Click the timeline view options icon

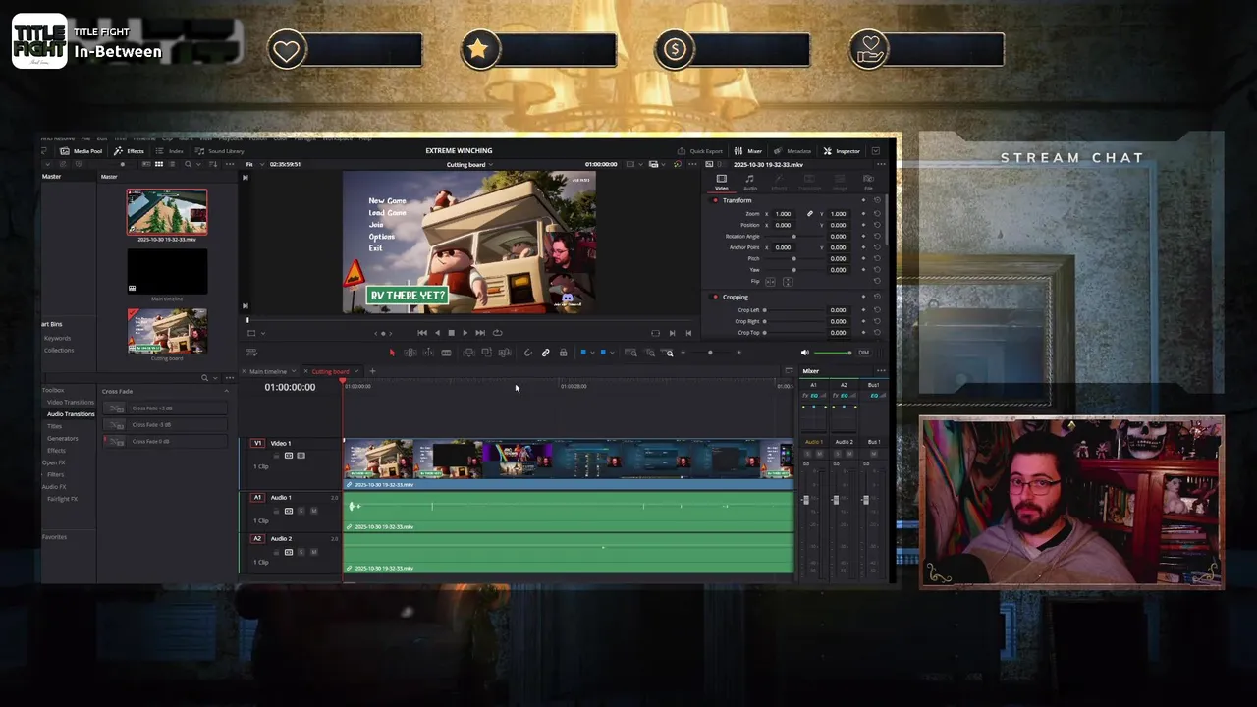pyautogui.click(x=252, y=353)
